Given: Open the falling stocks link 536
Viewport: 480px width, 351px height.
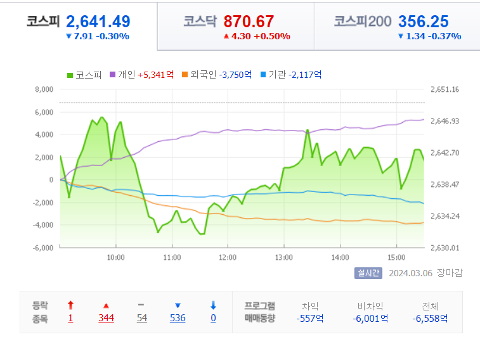Looking at the screenshot, I should point(178,318).
